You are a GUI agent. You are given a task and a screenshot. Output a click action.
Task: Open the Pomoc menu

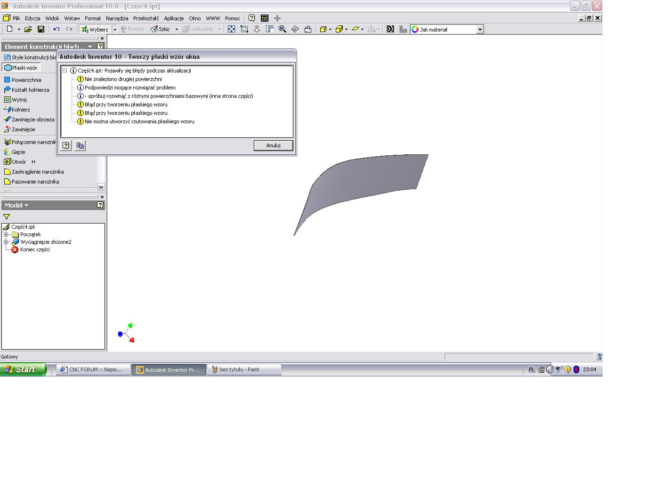(x=233, y=18)
